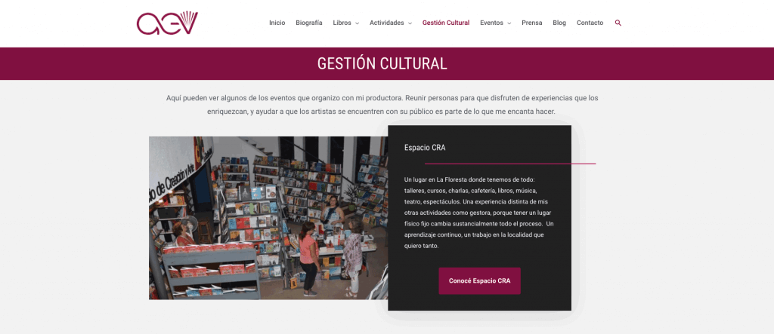This screenshot has height=334, width=774.
Task: Open the Eventos menu item
Action: [491, 23]
